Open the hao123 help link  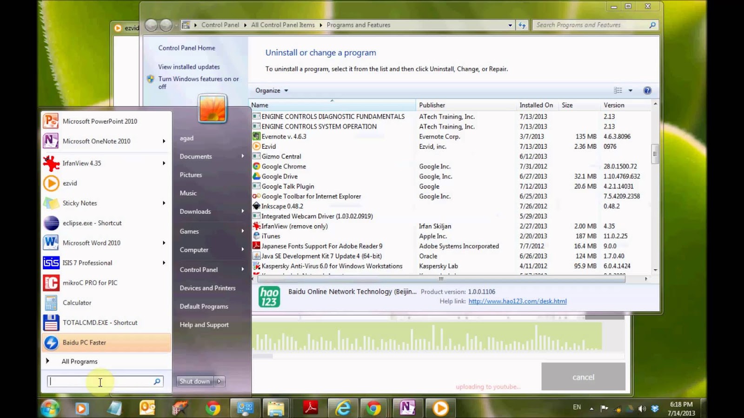pyautogui.click(x=518, y=301)
